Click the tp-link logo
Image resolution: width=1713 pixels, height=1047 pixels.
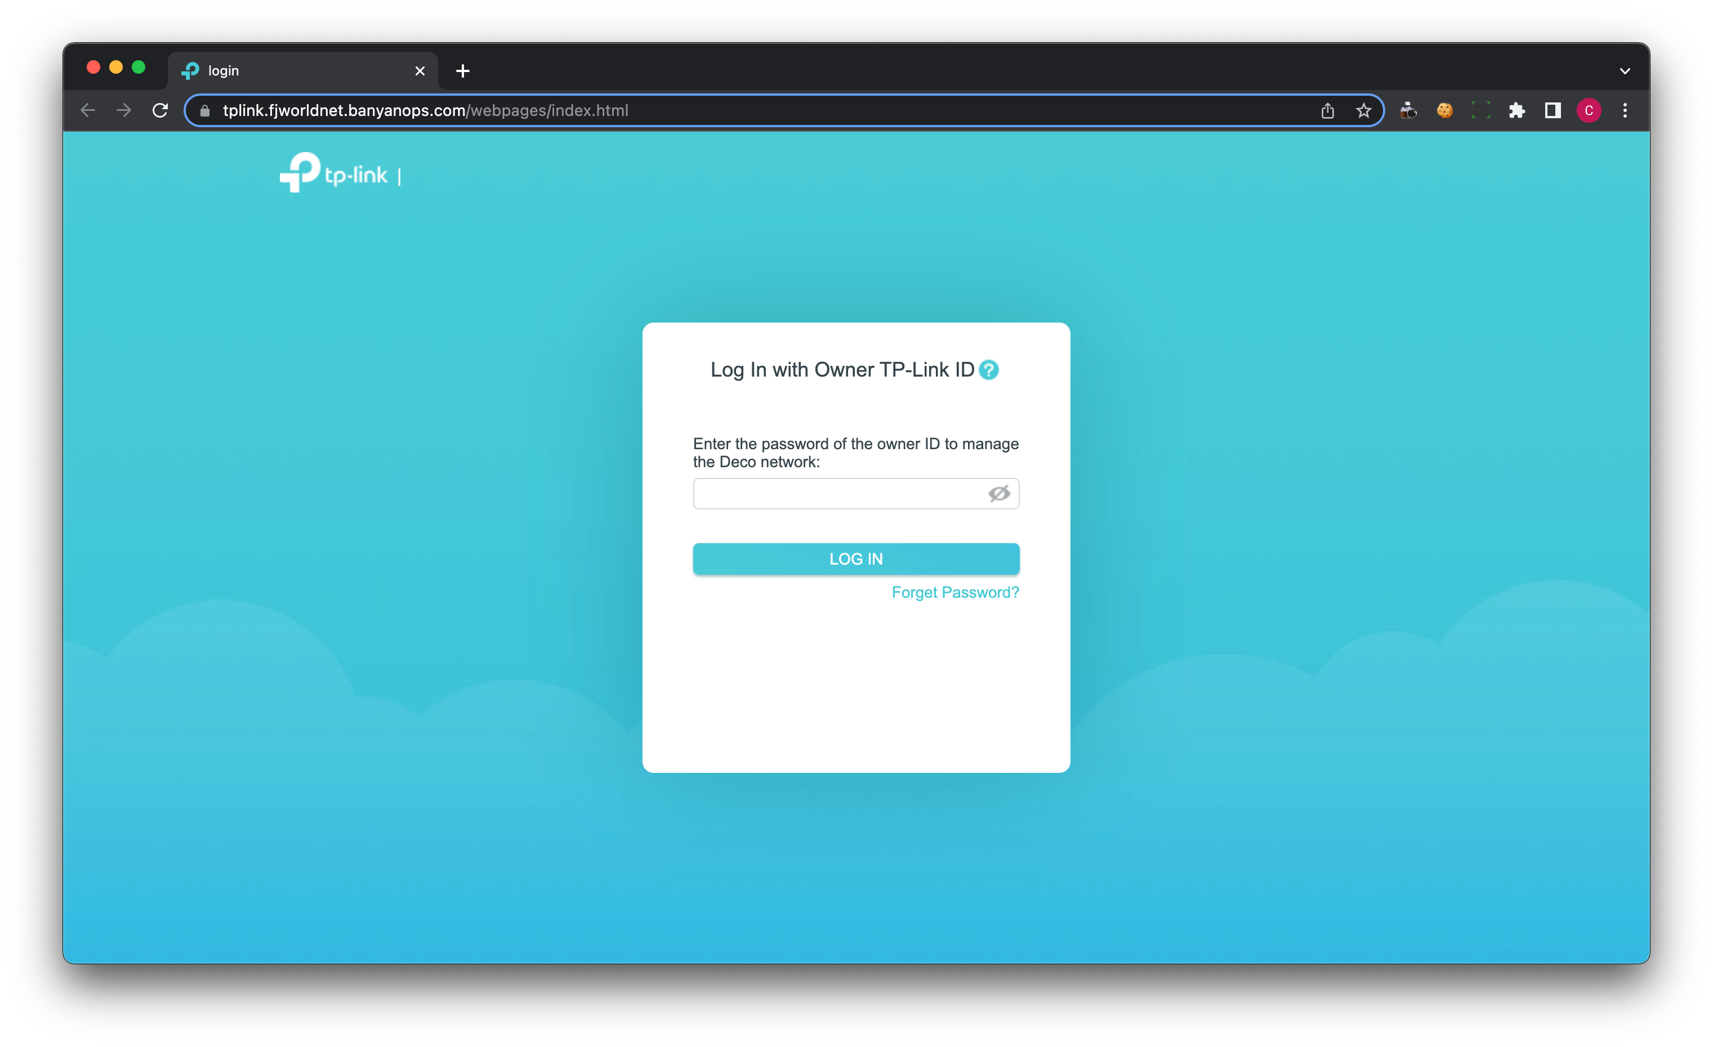click(334, 173)
